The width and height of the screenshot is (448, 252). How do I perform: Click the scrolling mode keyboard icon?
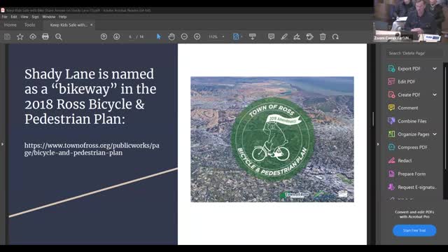(252, 36)
